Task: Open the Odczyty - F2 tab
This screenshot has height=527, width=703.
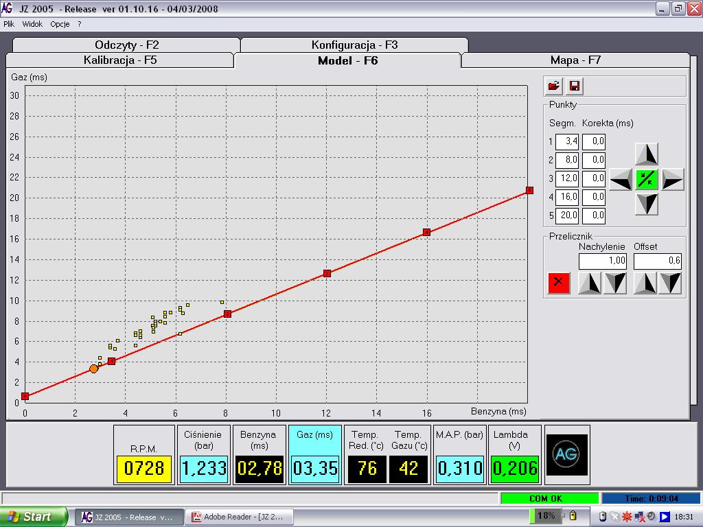Action: pos(127,45)
